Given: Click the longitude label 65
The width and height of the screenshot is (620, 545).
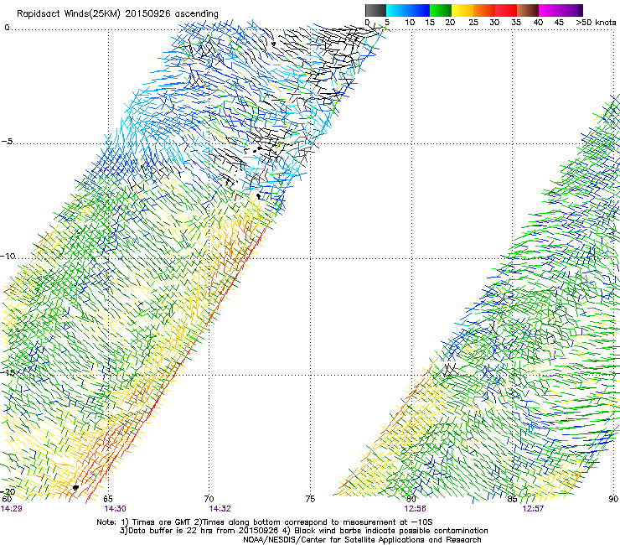Looking at the screenshot, I should (108, 499).
